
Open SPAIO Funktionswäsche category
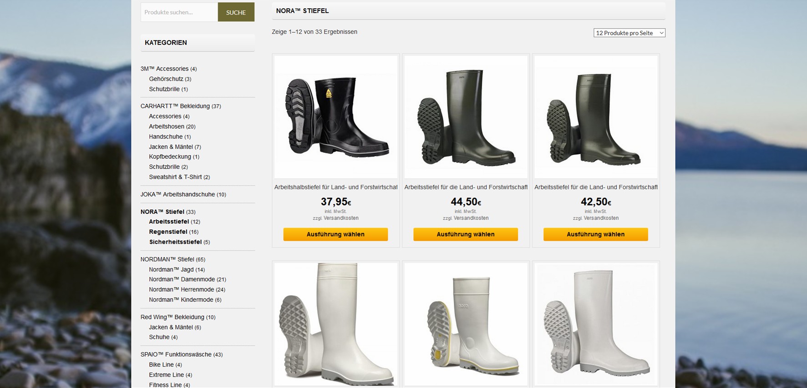(176, 354)
